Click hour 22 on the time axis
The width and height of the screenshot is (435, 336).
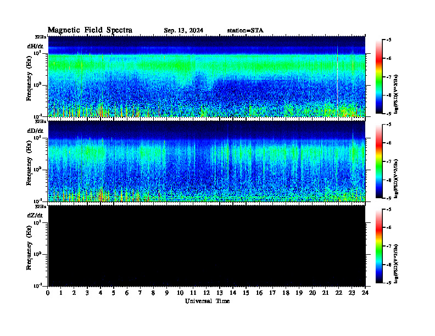point(338,293)
